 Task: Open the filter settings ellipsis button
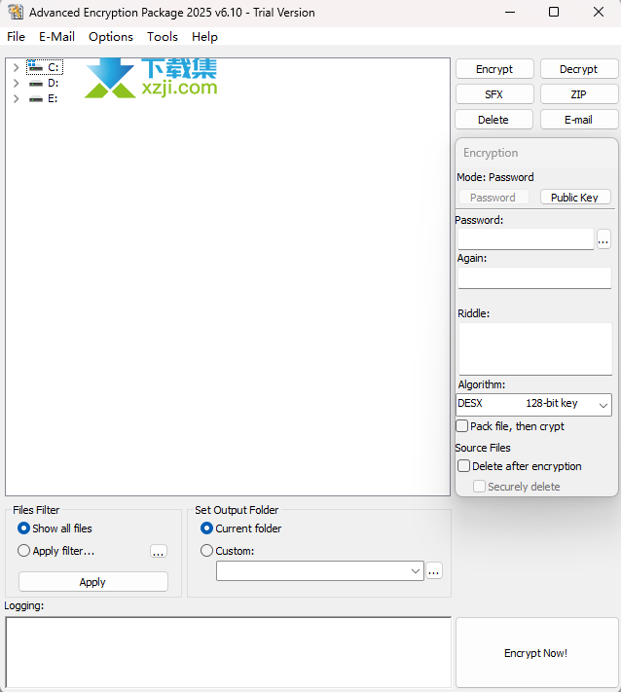click(159, 552)
